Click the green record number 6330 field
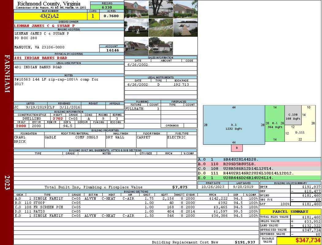322x245 pixels. tap(107, 7)
